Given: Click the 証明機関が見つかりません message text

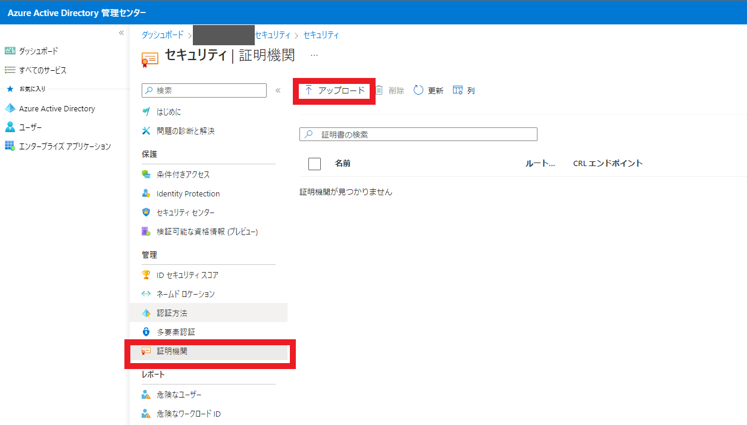Looking at the screenshot, I should click(346, 192).
